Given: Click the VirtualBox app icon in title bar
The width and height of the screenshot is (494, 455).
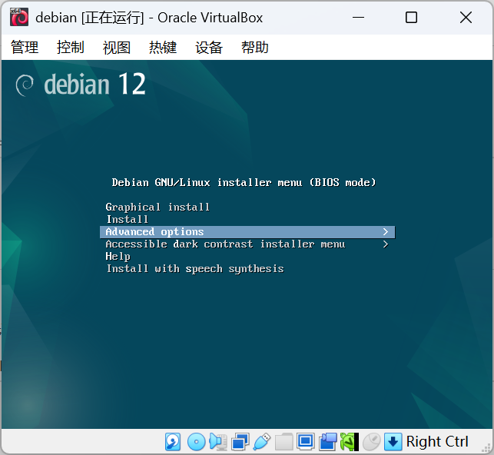Looking at the screenshot, I should tap(19, 17).
